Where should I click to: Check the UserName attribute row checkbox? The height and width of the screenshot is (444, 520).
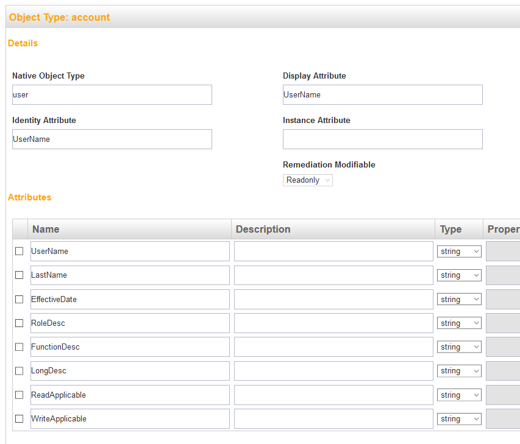pyautogui.click(x=20, y=251)
